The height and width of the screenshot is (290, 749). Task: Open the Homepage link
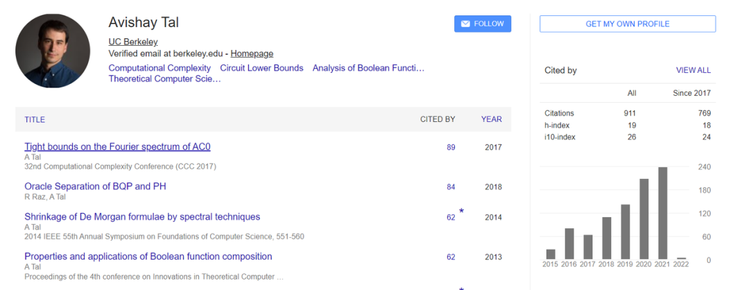[252, 53]
